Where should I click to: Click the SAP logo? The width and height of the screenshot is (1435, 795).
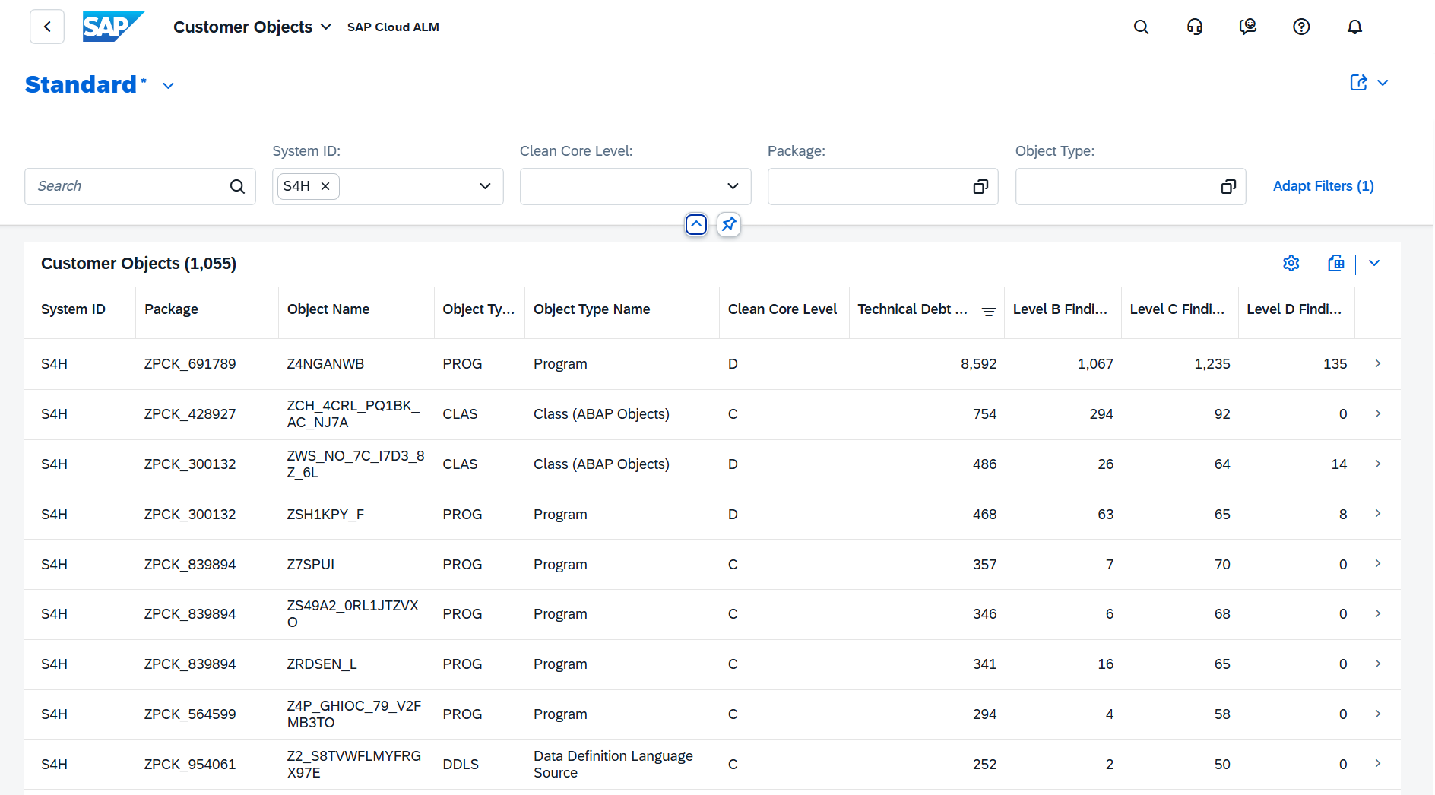[112, 27]
